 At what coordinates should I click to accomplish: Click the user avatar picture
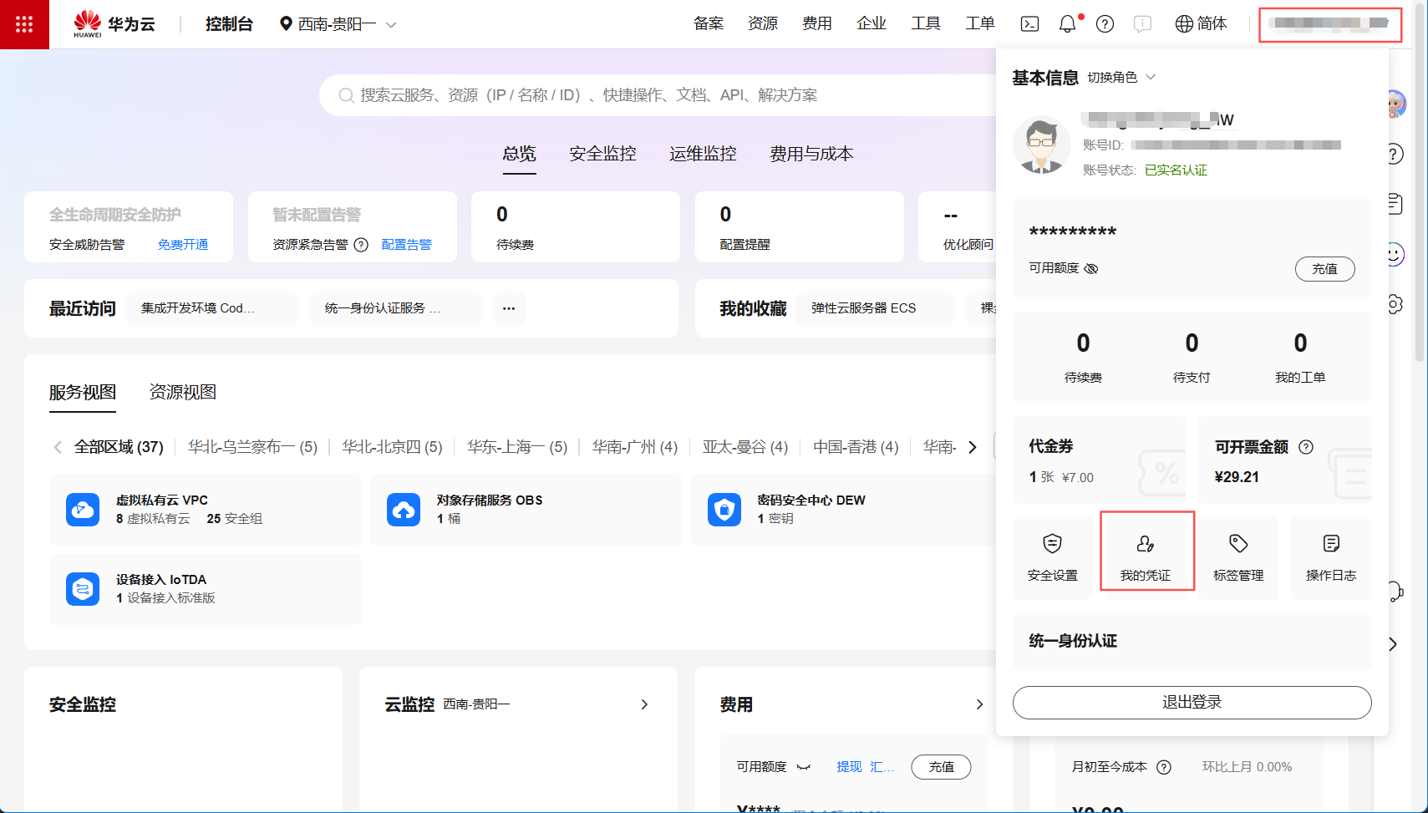[x=1042, y=145]
